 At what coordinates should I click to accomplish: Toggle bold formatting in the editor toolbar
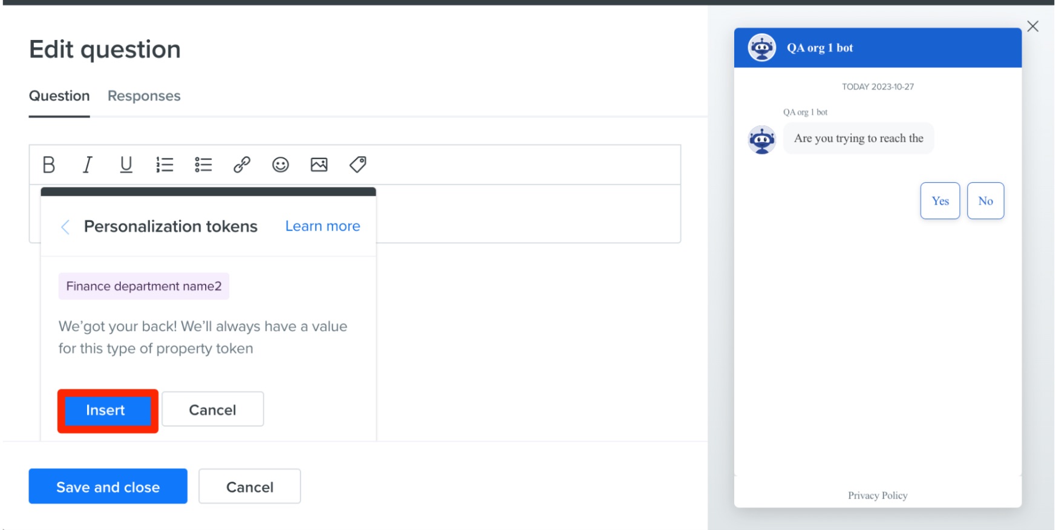[49, 165]
